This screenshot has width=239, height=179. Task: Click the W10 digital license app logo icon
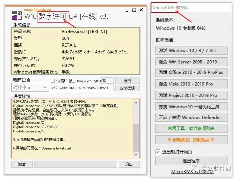pos(17,16)
